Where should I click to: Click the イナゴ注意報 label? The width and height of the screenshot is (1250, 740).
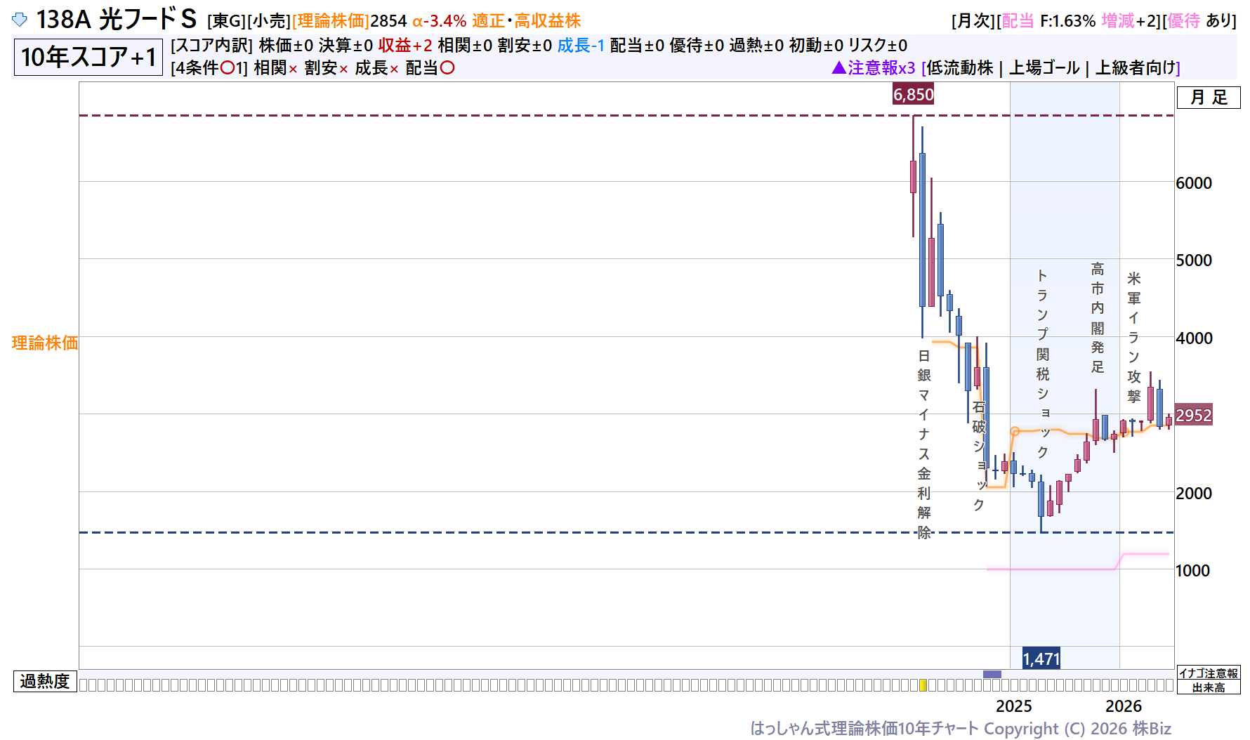point(1209,673)
